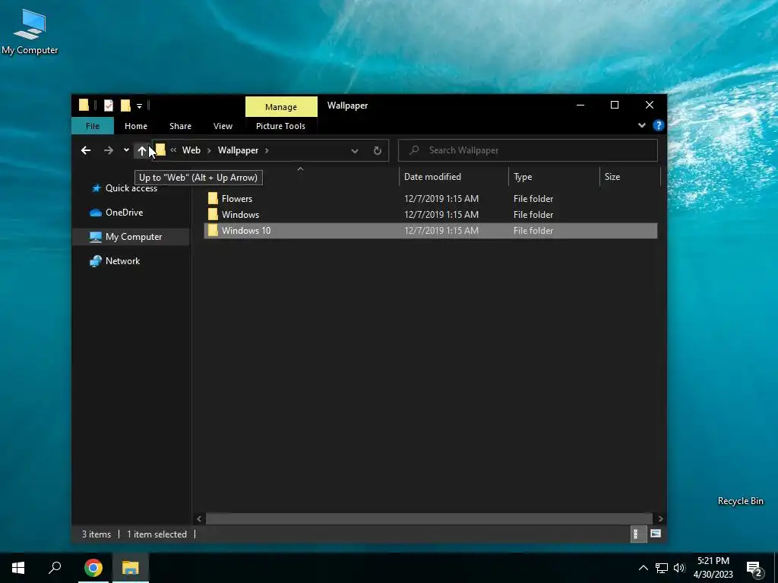Open the Home ribbon tab

(135, 126)
